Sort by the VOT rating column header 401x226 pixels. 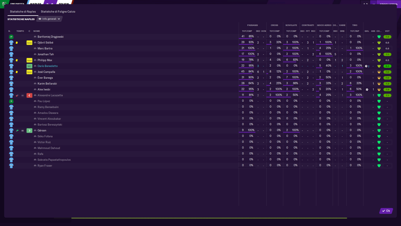tap(387, 31)
